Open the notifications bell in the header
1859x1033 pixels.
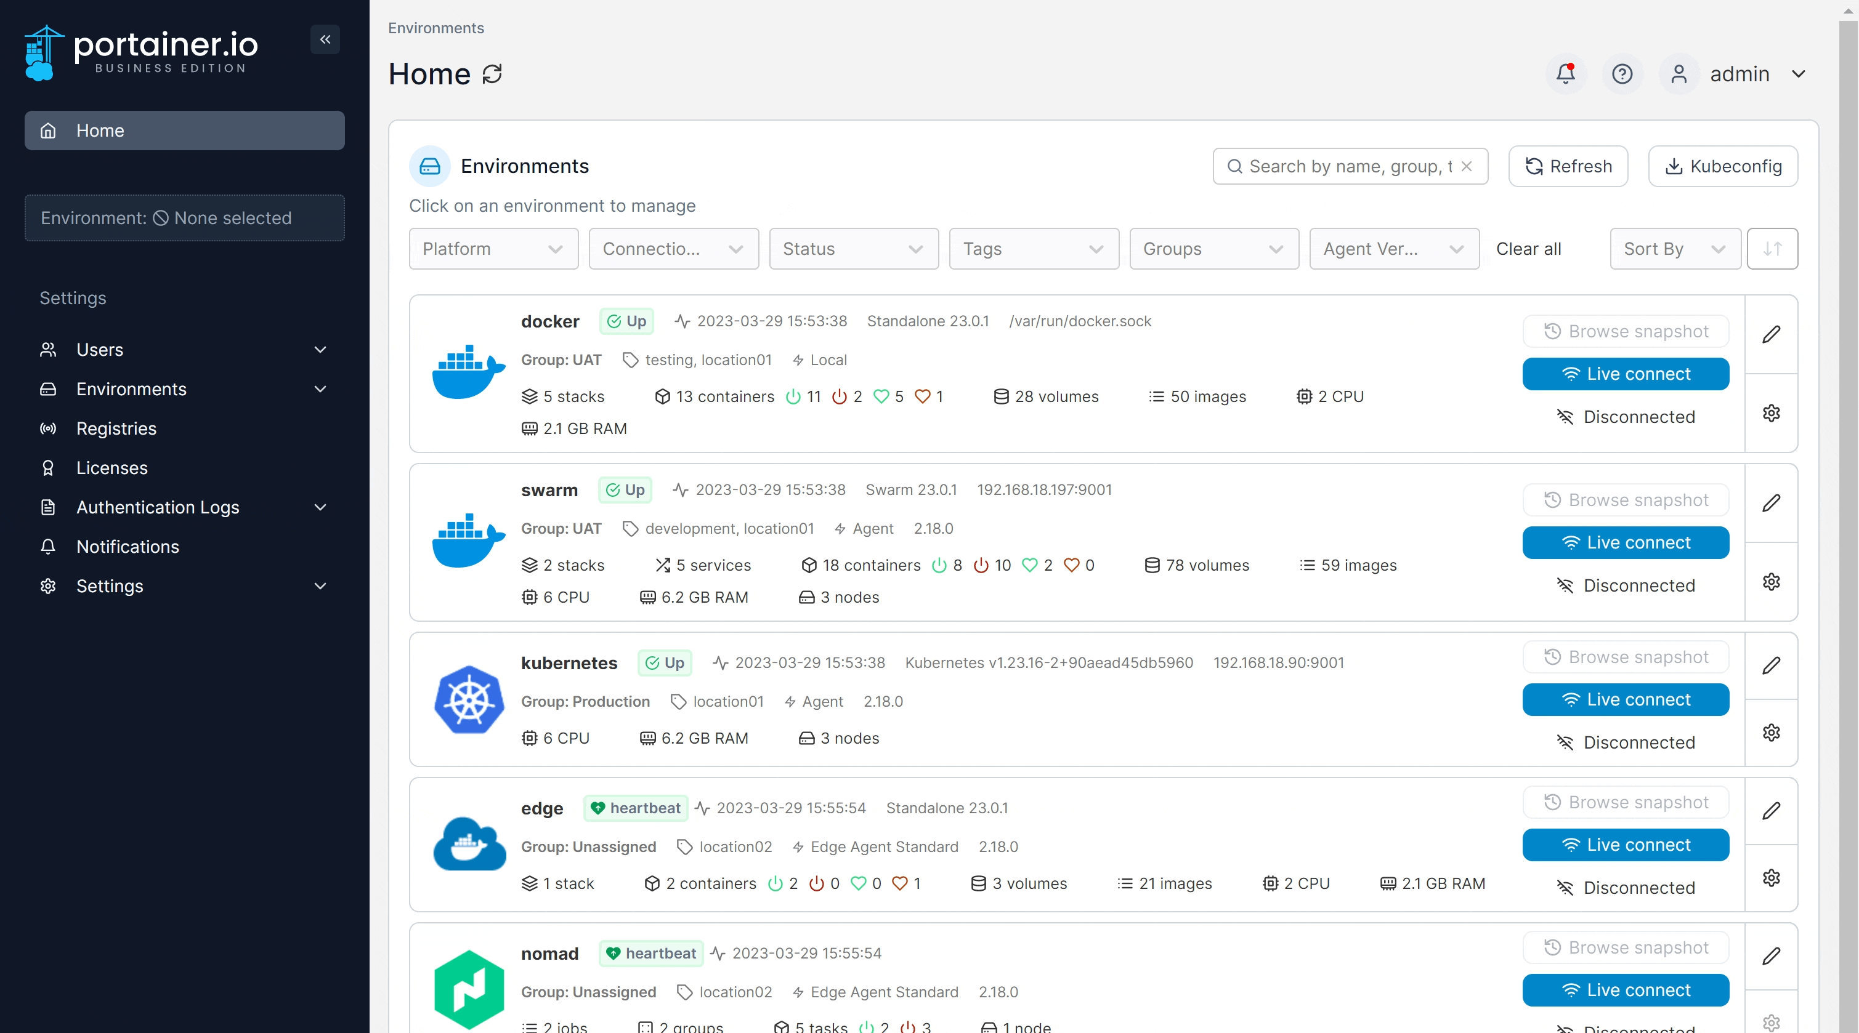click(1565, 74)
